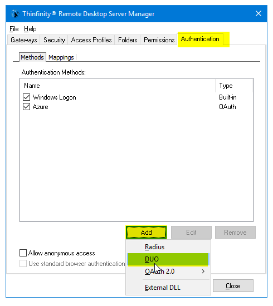Click the Edit button
Viewport: 273px width, 306px height.
(x=191, y=233)
